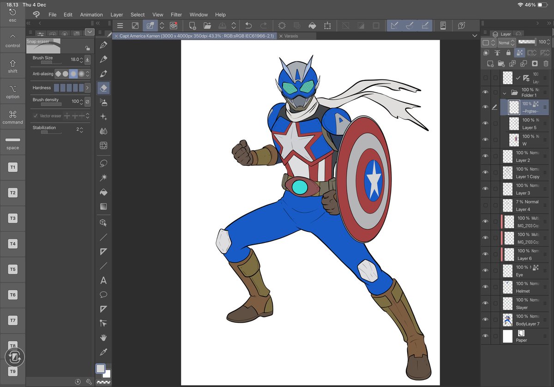Open the Layer menu

tap(117, 15)
